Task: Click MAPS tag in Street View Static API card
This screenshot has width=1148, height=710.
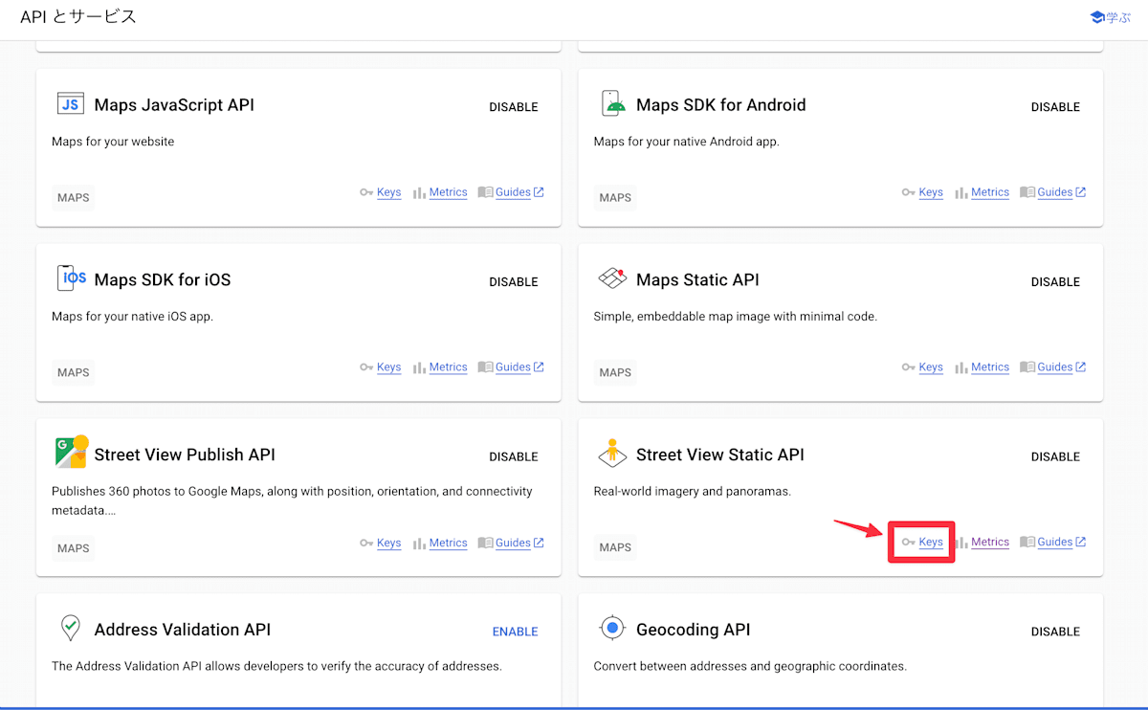Action: click(615, 547)
